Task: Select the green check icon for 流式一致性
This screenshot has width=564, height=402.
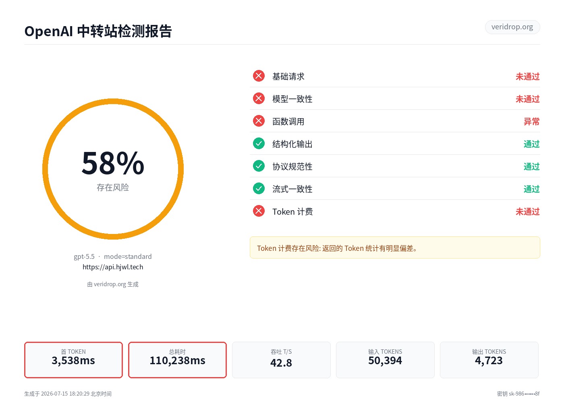Action: 259,189
